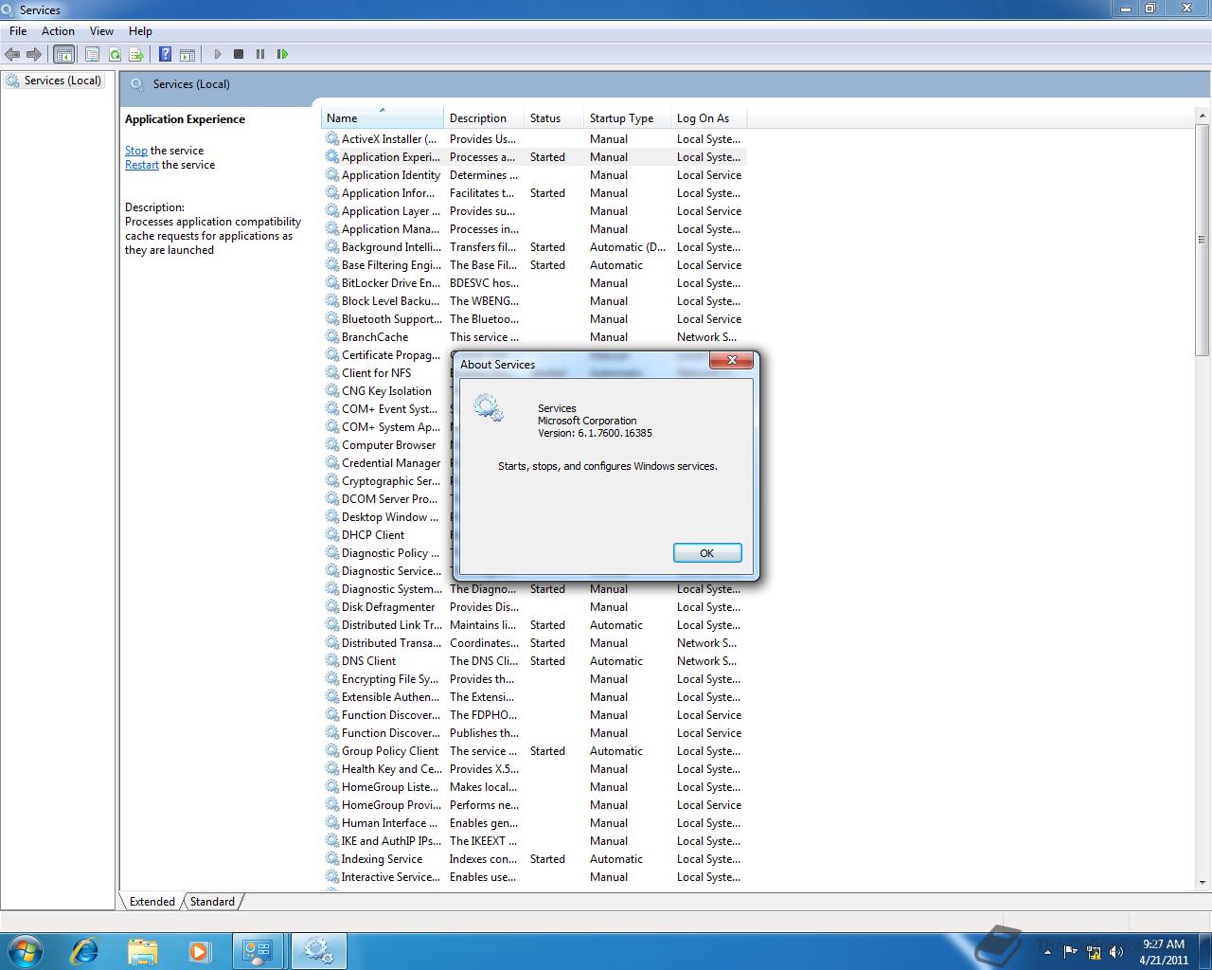1212x970 pixels.
Task: Open the blue Help toolbar icon
Action: coord(166,54)
